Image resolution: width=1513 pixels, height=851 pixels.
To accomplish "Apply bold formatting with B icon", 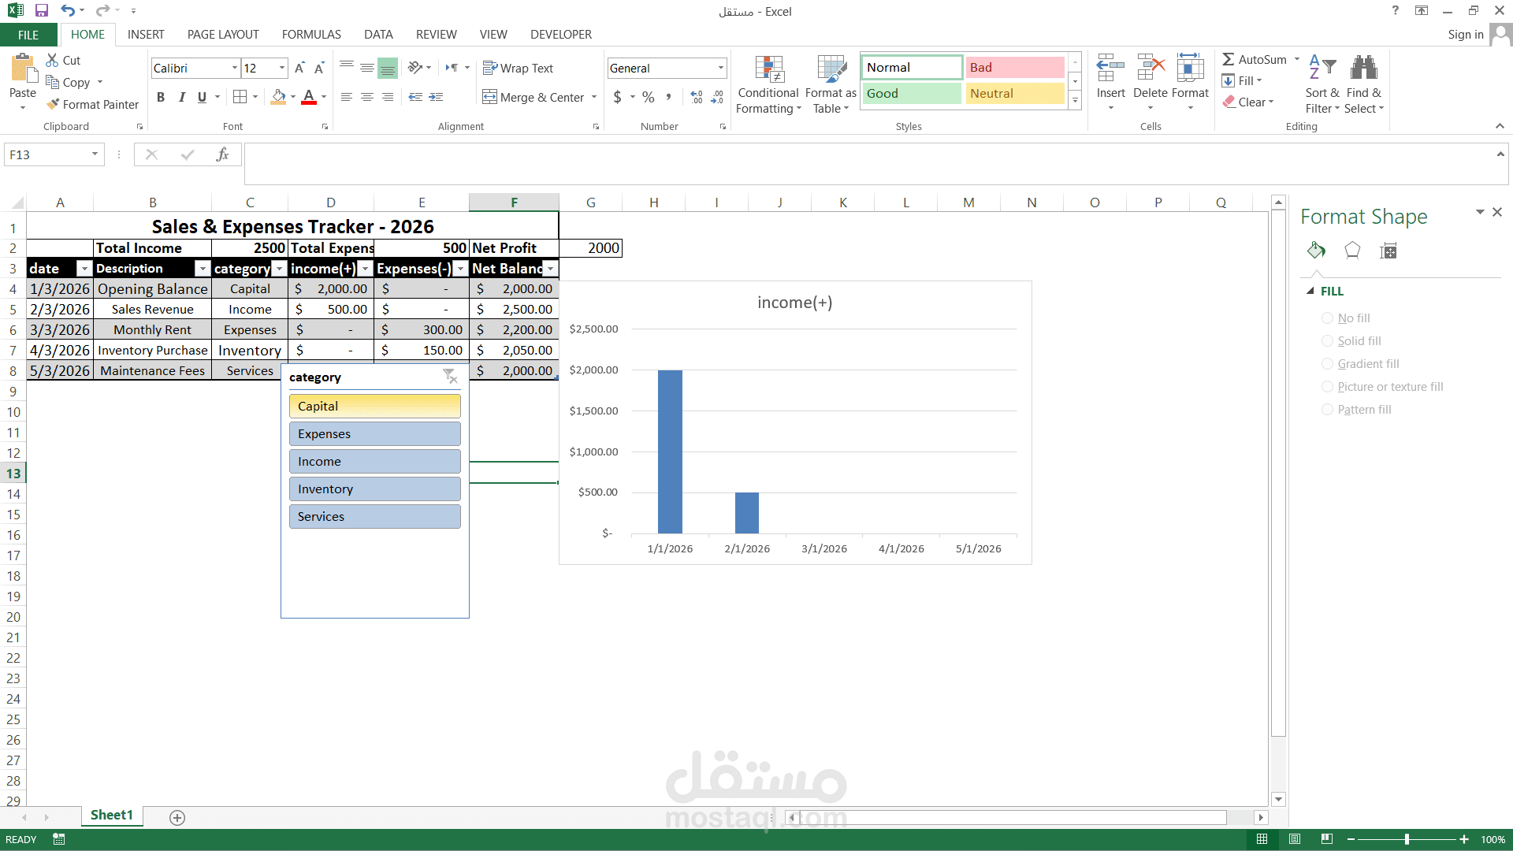I will [161, 97].
